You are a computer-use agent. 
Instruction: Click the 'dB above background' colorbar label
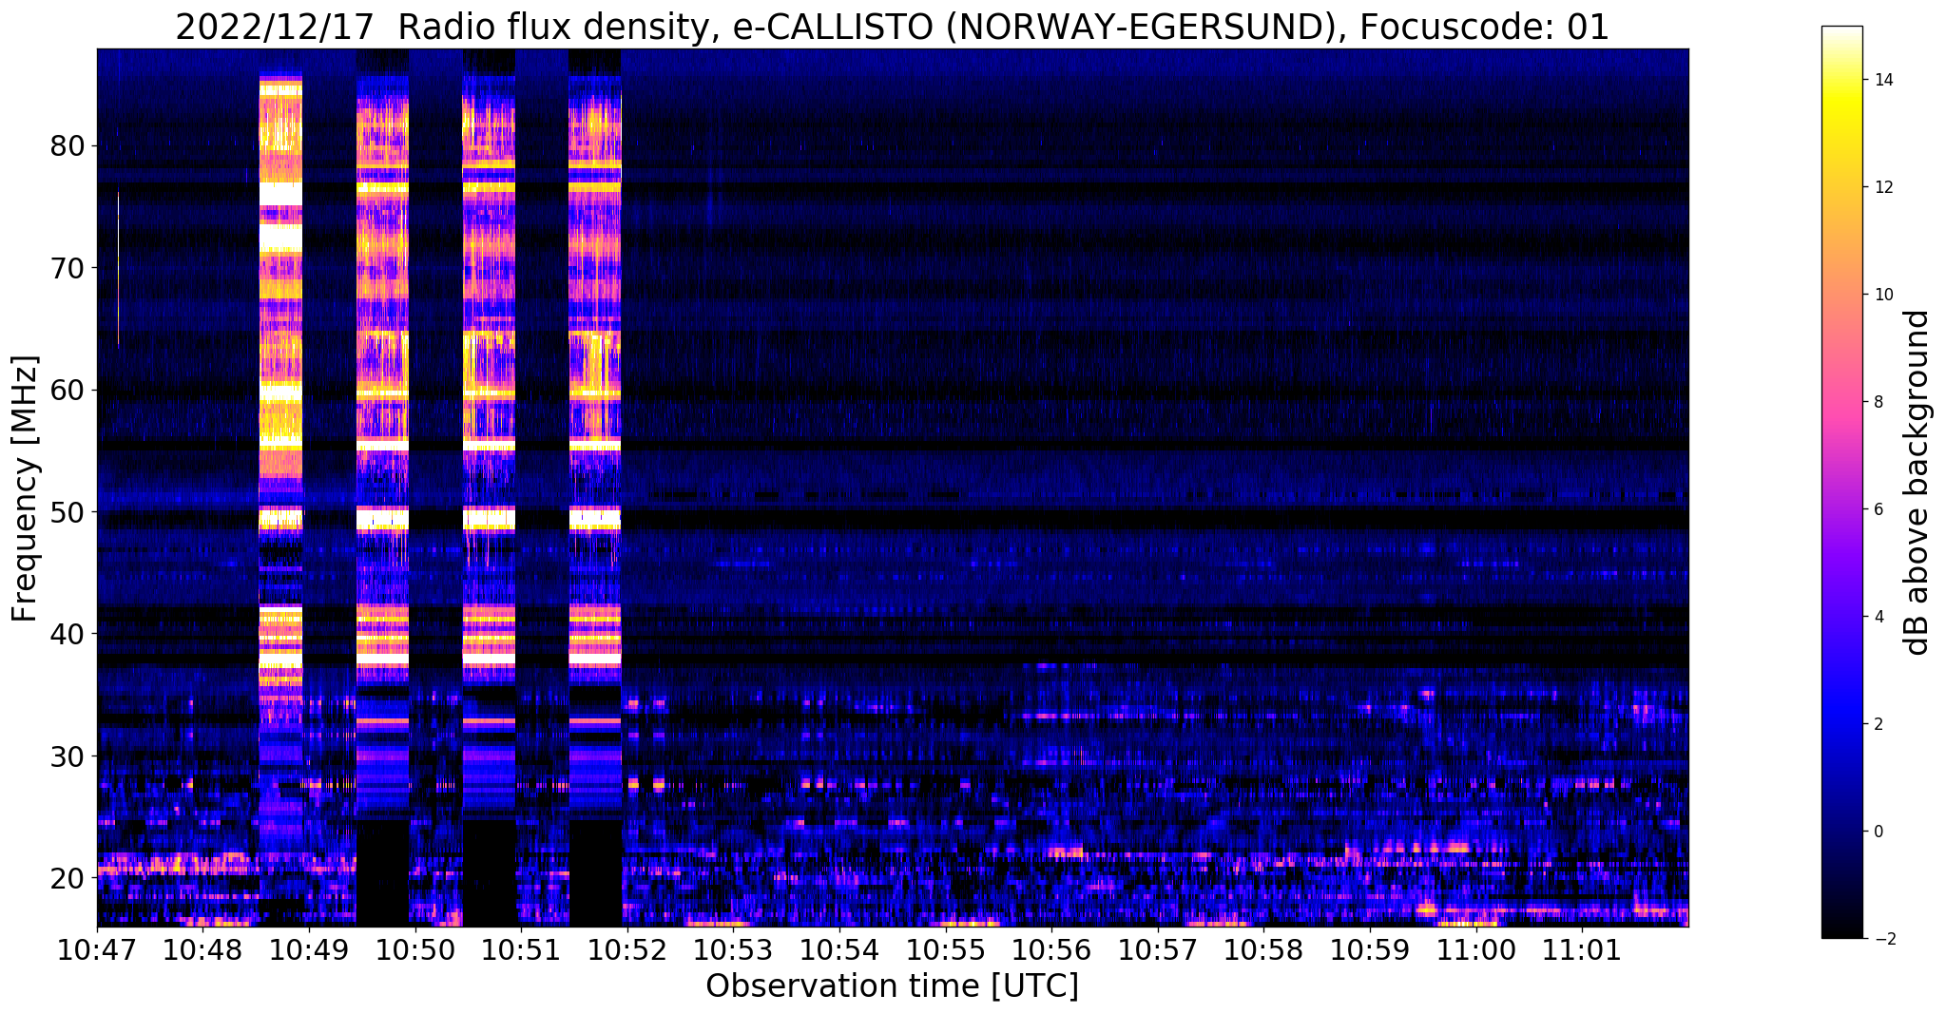click(x=1917, y=483)
